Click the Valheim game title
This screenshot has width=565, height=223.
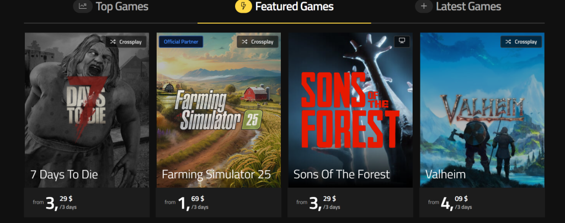click(445, 175)
